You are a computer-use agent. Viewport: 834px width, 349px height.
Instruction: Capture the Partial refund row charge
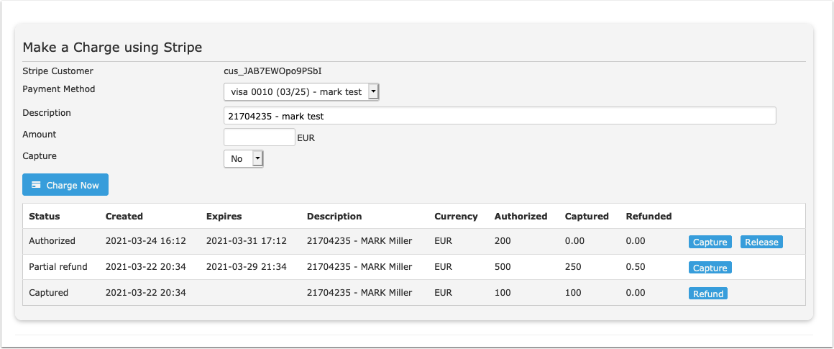click(x=710, y=268)
